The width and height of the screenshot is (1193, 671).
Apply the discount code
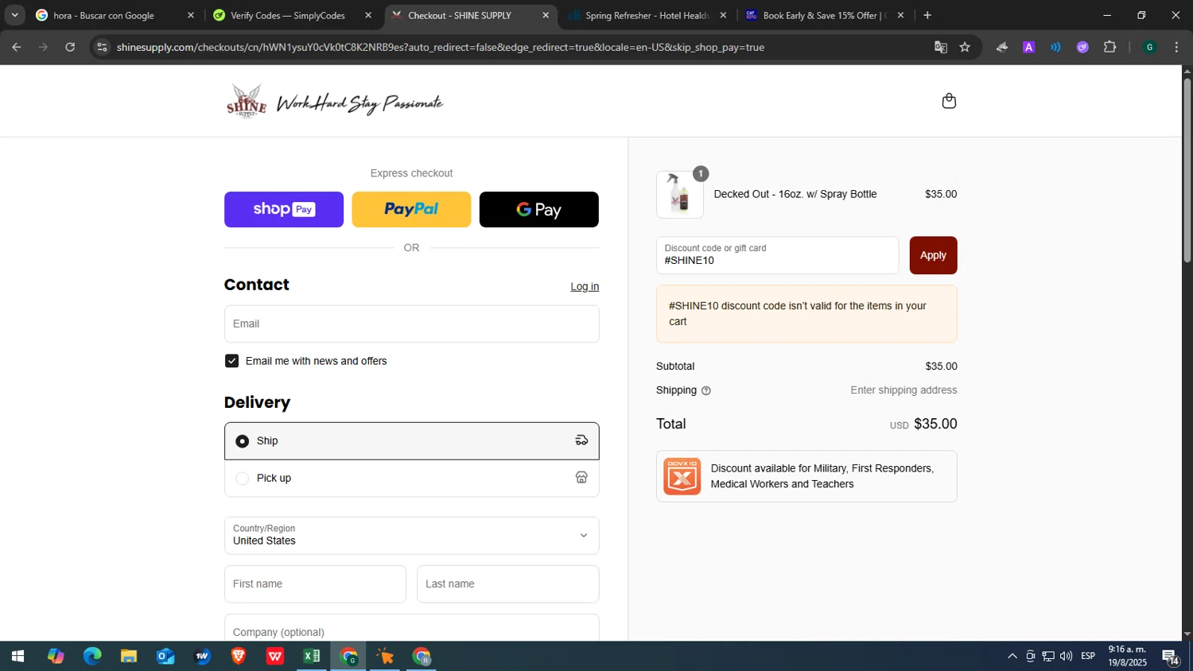coord(933,255)
